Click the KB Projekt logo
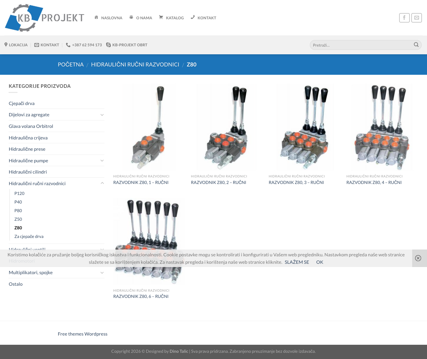This screenshot has width=427, height=359. point(44,18)
